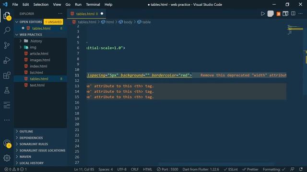This screenshot has width=307, height=172.
Task: Open the Explorer view in activity bar
Action: pyautogui.click(x=7, y=16)
